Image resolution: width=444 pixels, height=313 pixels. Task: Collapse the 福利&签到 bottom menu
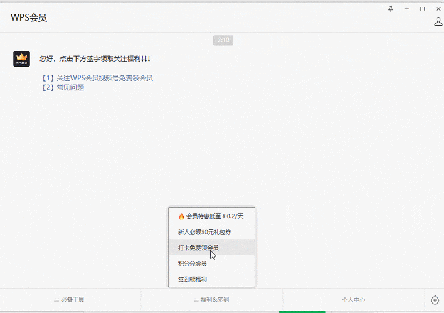[x=211, y=300]
